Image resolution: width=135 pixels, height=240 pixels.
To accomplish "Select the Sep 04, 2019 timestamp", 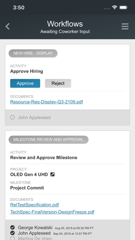I will pos(72,233).
